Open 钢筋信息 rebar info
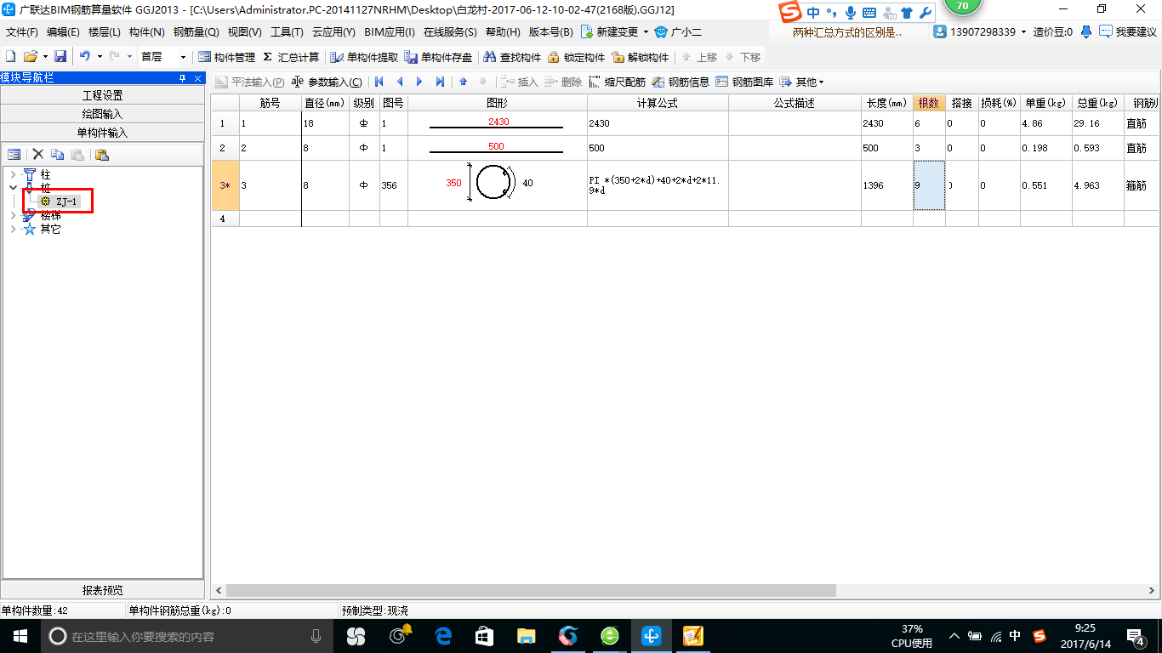This screenshot has width=1162, height=653. (681, 82)
